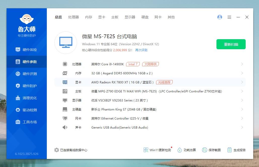Click the green 重新扫描 button
259x167 pixels.
click(x=231, y=44)
